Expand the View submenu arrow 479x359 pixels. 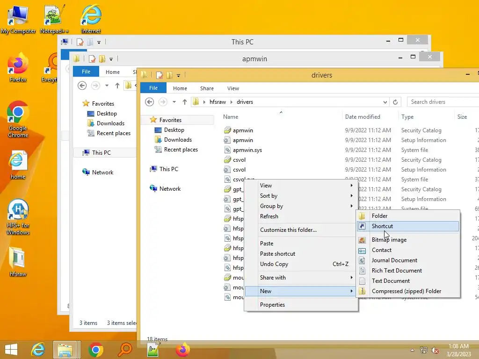[352, 185]
